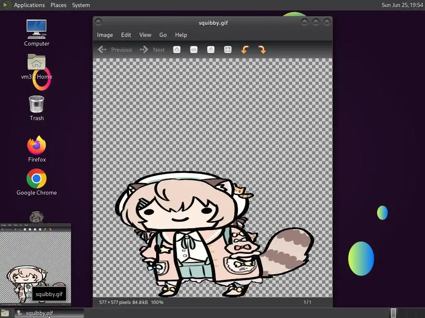This screenshot has height=318, width=425.
Task: Click the character image in the viewer
Action: [x=215, y=234]
